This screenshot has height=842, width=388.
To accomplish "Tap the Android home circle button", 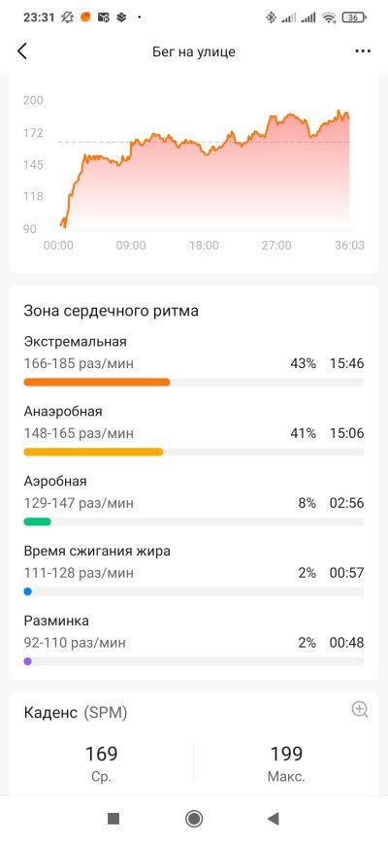I will 194,819.
